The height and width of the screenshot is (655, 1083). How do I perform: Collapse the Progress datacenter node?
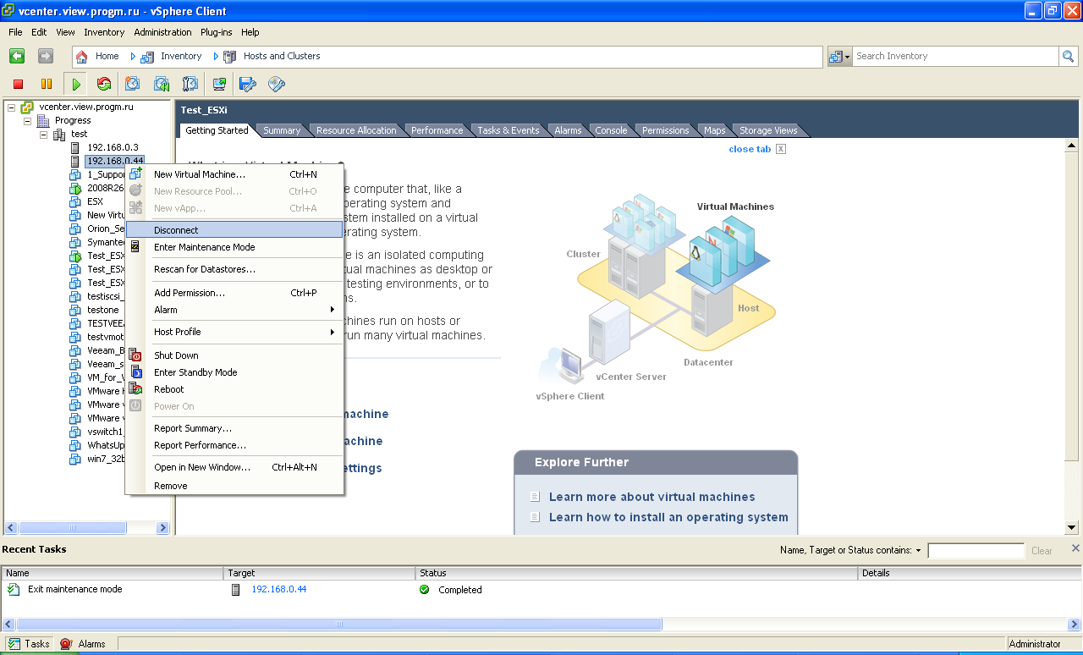pos(27,120)
